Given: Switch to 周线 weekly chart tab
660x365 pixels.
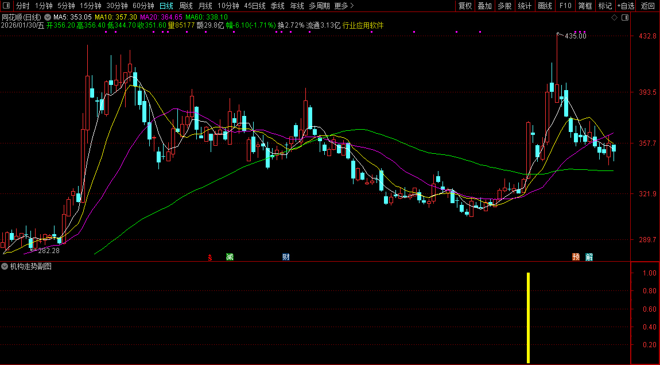Looking at the screenshot, I should (186, 6).
